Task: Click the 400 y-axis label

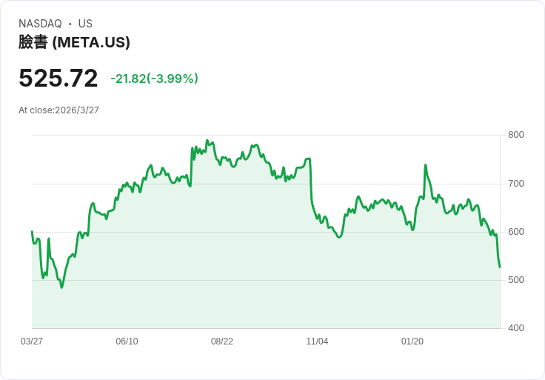Action: pyautogui.click(x=516, y=328)
